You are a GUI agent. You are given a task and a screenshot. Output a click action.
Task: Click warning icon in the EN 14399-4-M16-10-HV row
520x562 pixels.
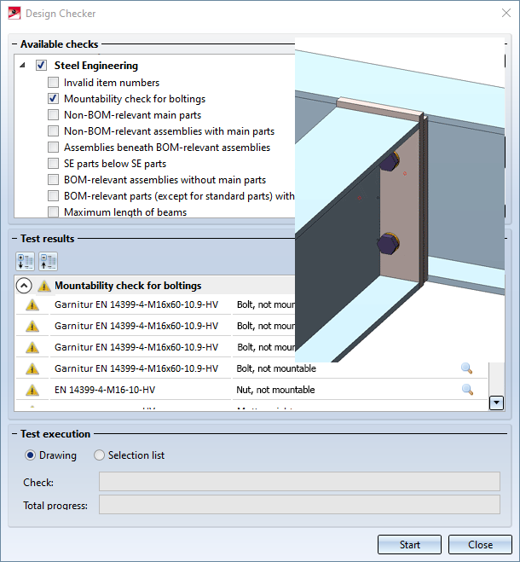click(x=32, y=390)
